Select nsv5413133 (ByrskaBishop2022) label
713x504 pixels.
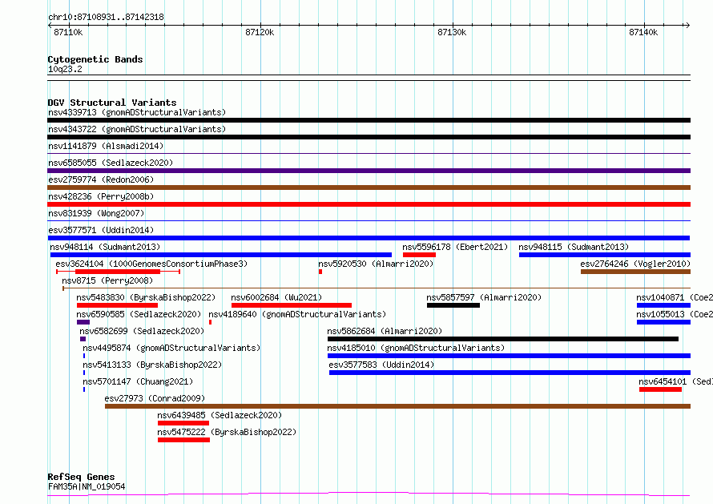(x=152, y=365)
